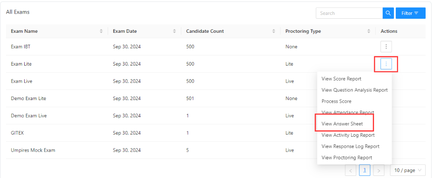432x178 pixels.
Task: Click the three-dot actions button for Exam Lite
Action: pos(386,64)
